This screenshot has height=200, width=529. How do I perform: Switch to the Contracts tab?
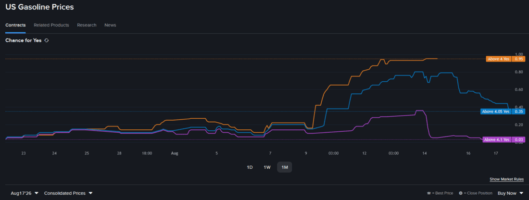click(15, 25)
